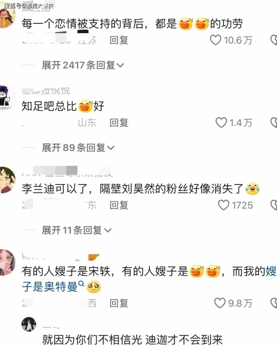The height and width of the screenshot is (346, 277).
Task: Tap the heart beside 1725 likes
Action: pos(224,205)
